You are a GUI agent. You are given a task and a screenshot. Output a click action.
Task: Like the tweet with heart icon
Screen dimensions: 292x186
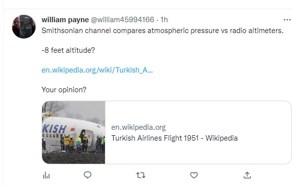point(194,175)
